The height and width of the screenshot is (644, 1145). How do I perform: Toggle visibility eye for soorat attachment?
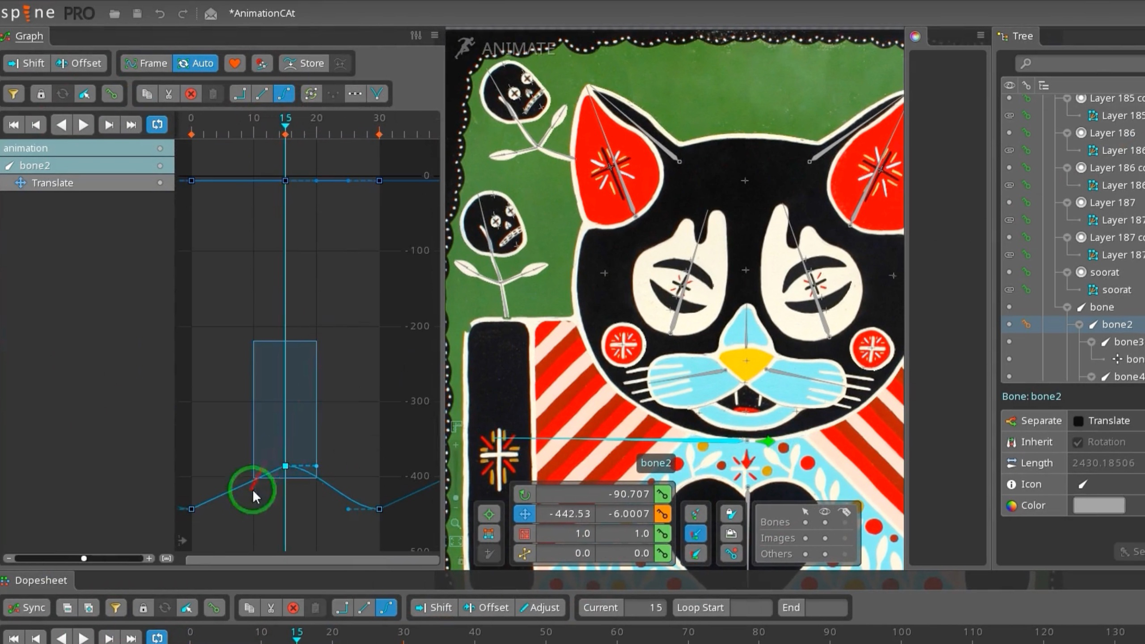[1009, 290]
